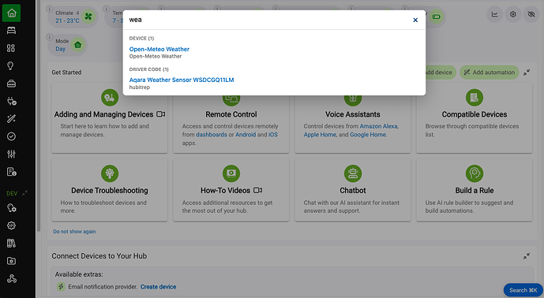Go to the Home dashboard sidebar icon

(x=12, y=13)
